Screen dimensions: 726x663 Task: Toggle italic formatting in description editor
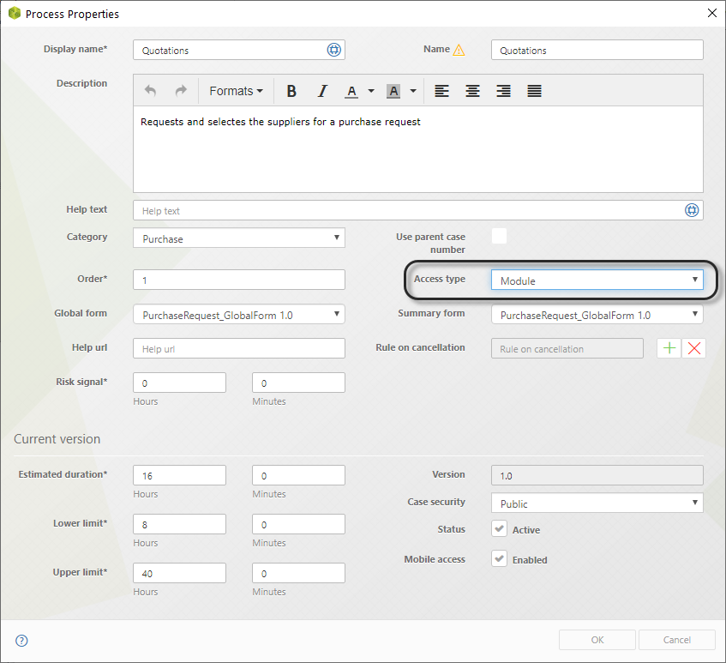click(x=322, y=91)
